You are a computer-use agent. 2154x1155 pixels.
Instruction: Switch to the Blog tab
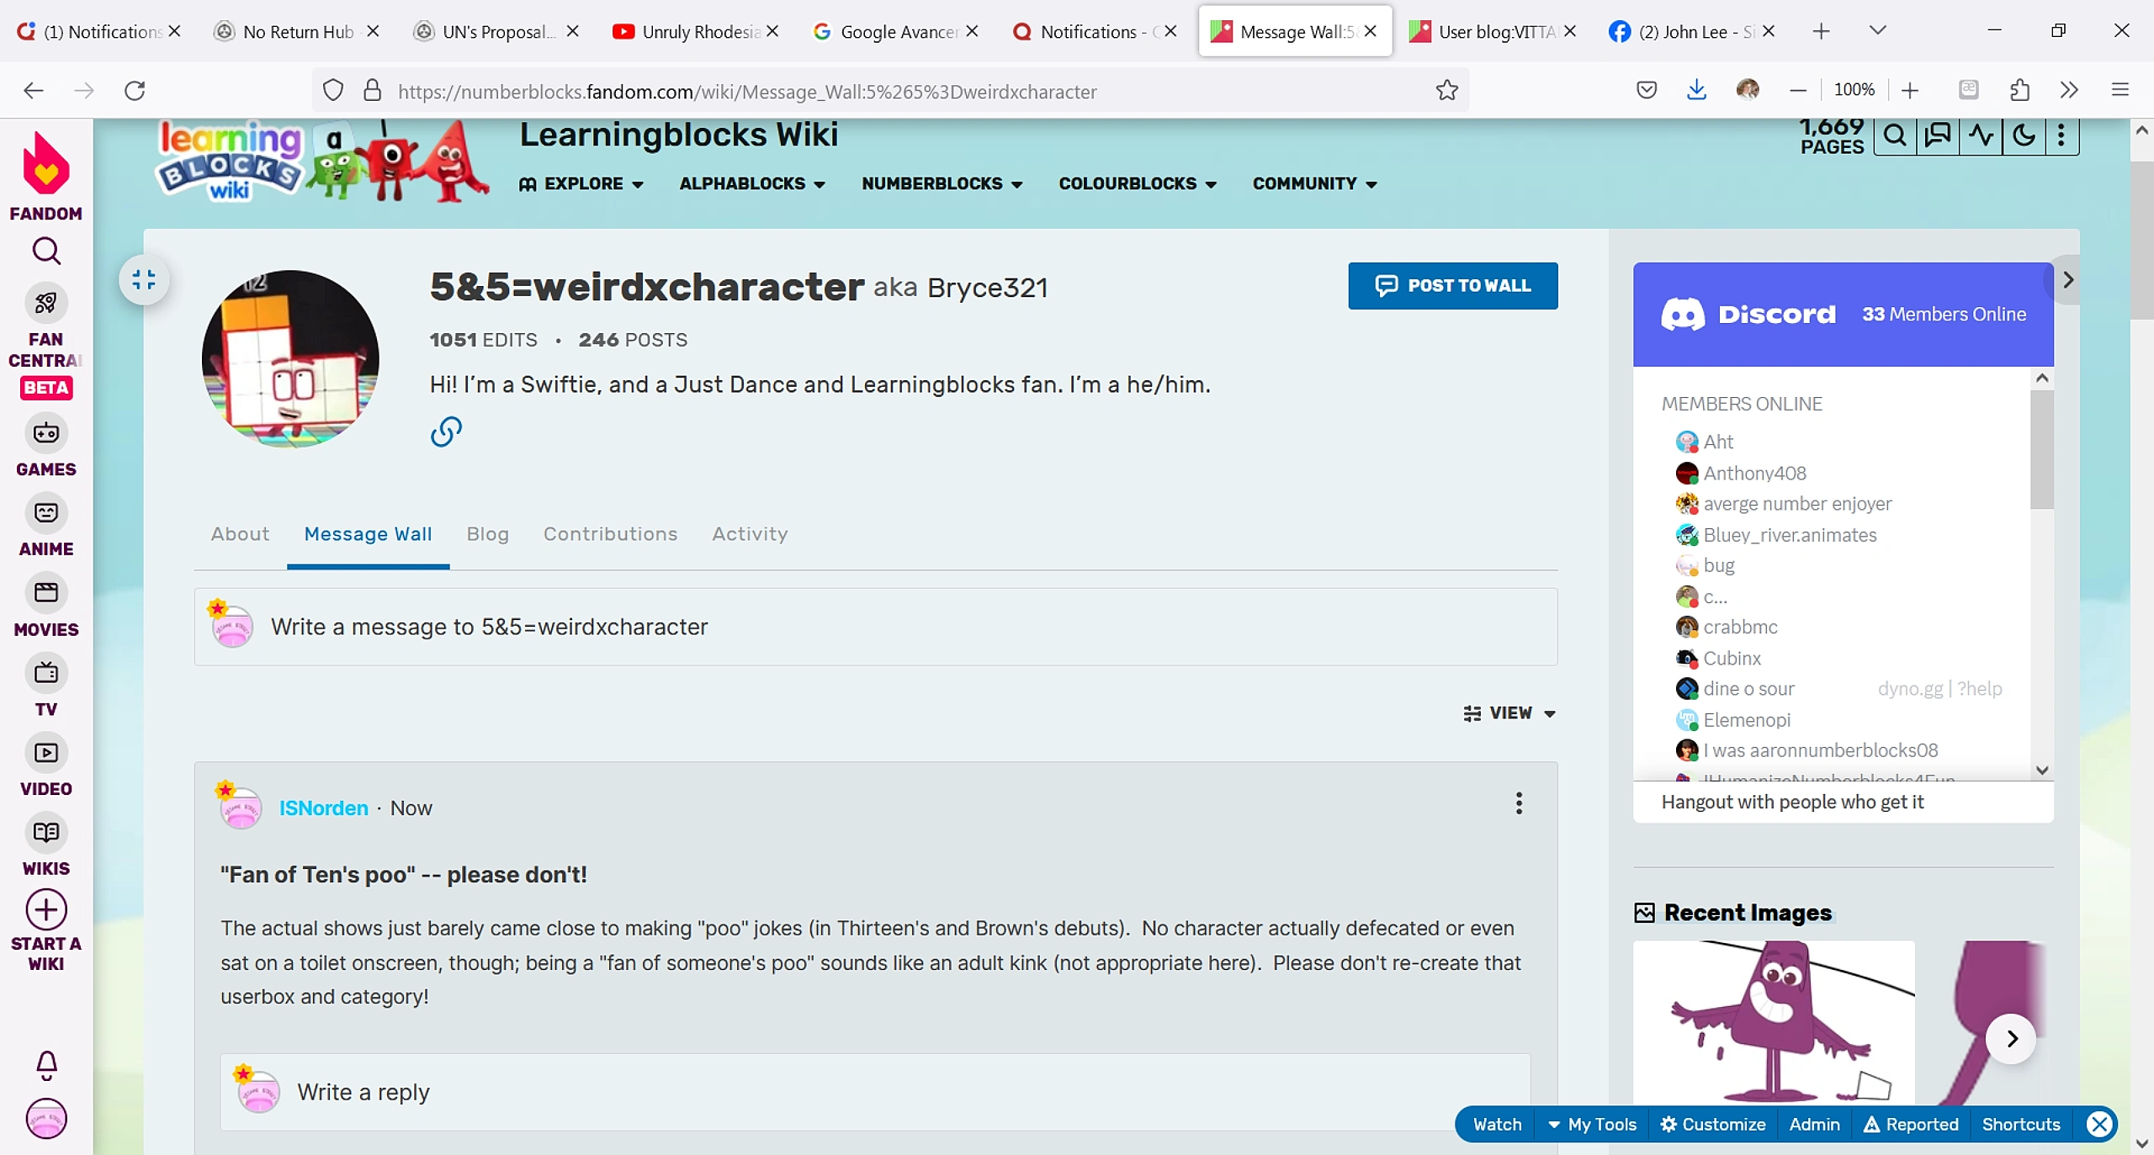pyautogui.click(x=487, y=534)
